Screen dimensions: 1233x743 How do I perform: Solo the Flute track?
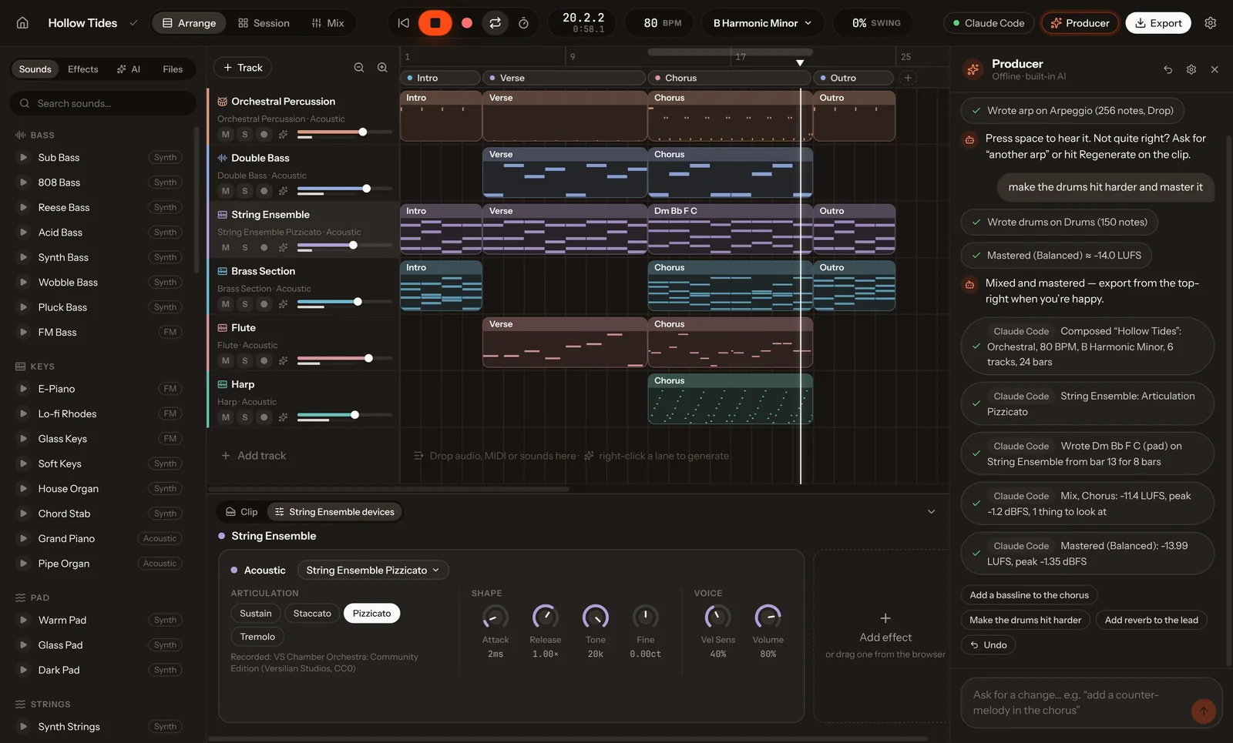click(245, 360)
